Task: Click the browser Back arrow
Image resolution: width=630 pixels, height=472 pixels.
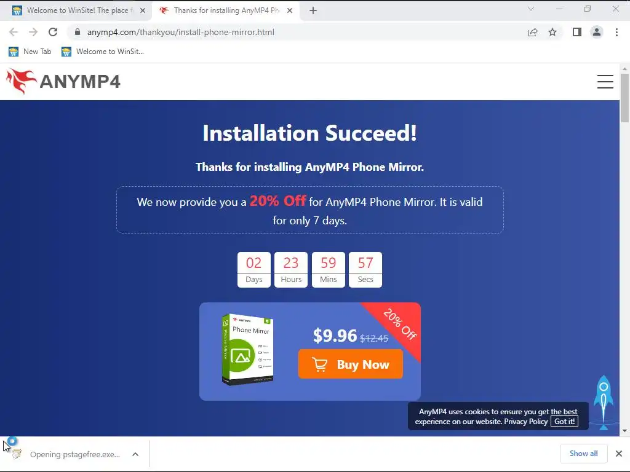Action: pyautogui.click(x=14, y=32)
